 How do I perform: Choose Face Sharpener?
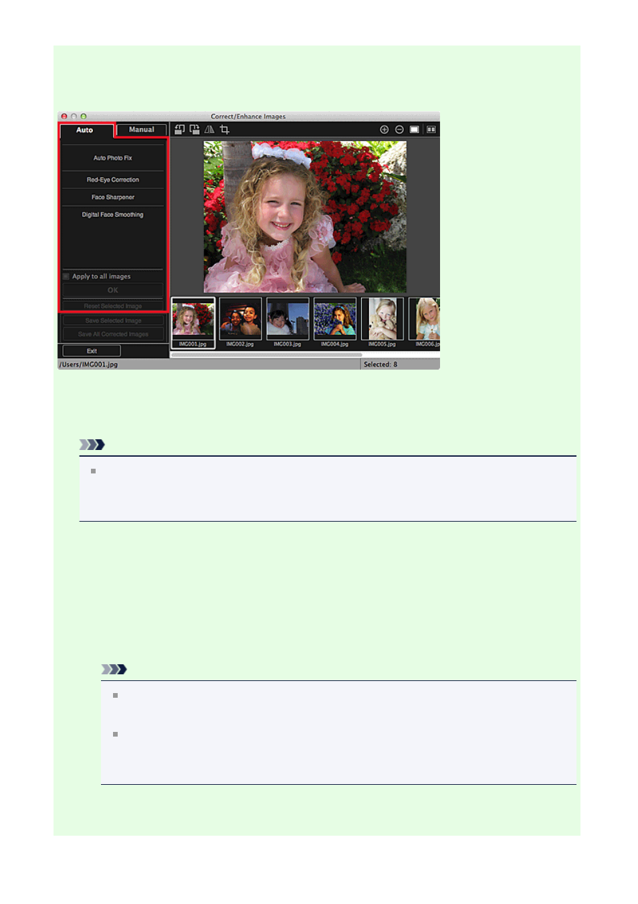(113, 197)
